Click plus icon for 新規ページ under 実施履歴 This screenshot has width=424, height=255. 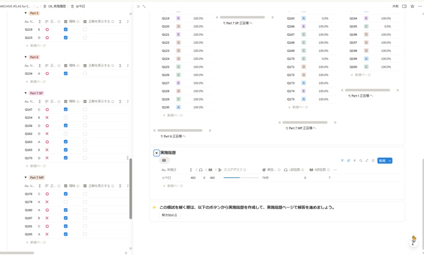[164, 186]
